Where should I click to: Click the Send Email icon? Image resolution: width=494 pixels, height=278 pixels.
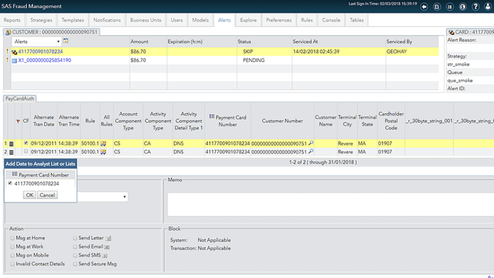click(107, 247)
